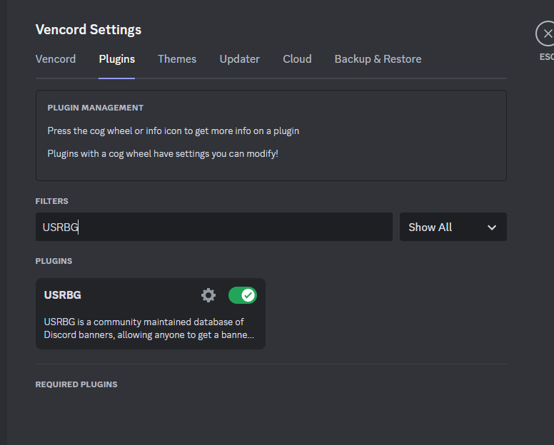This screenshot has height=445, width=554.
Task: Open the Show All filter dropdown
Action: pos(453,227)
